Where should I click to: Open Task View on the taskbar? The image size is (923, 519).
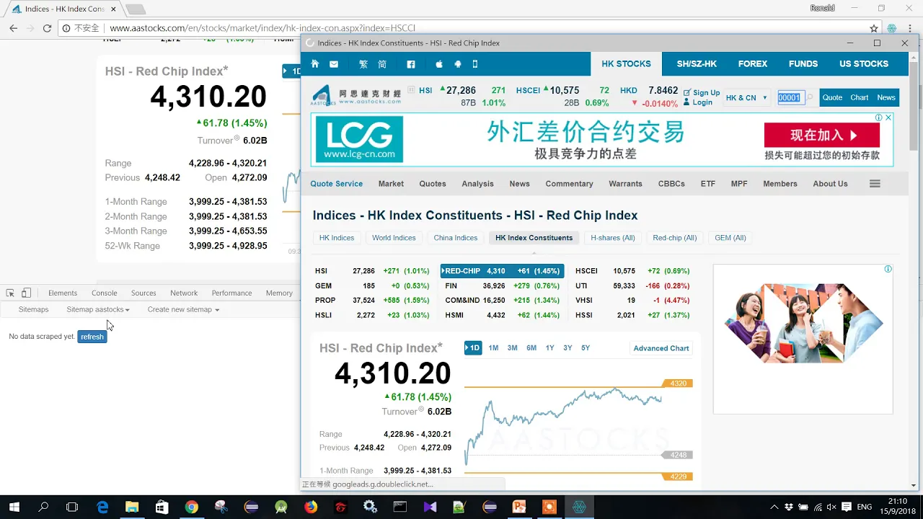coord(72,507)
